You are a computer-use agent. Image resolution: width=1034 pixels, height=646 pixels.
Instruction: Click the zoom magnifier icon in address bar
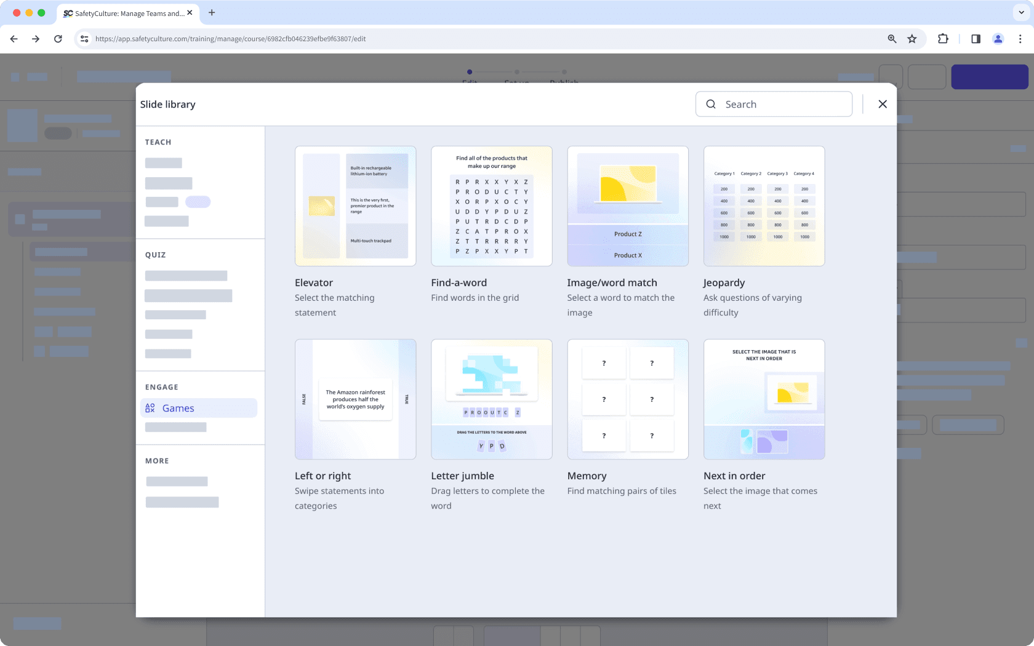pos(892,39)
